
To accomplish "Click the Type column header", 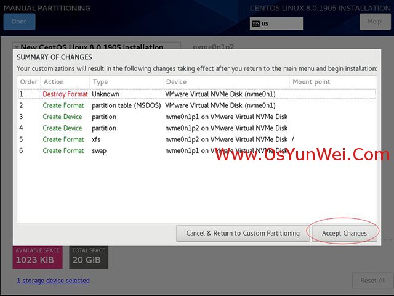I will coord(126,82).
